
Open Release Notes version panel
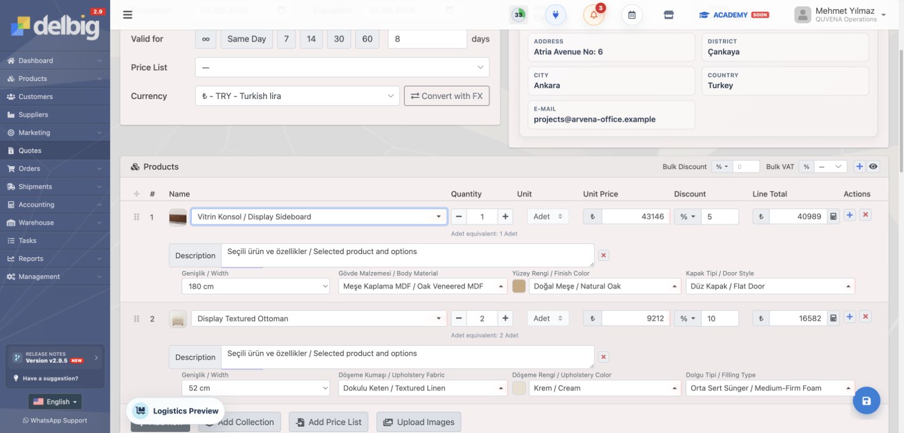55,357
